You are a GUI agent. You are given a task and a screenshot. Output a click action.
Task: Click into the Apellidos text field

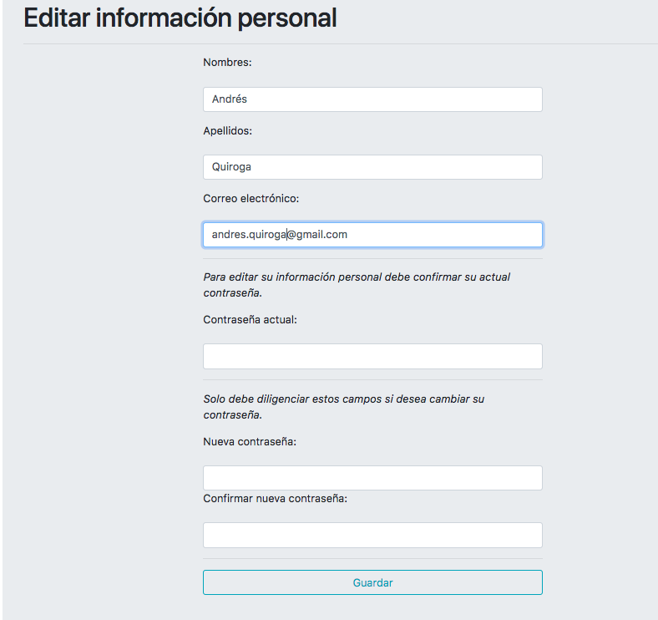pyautogui.click(x=372, y=167)
